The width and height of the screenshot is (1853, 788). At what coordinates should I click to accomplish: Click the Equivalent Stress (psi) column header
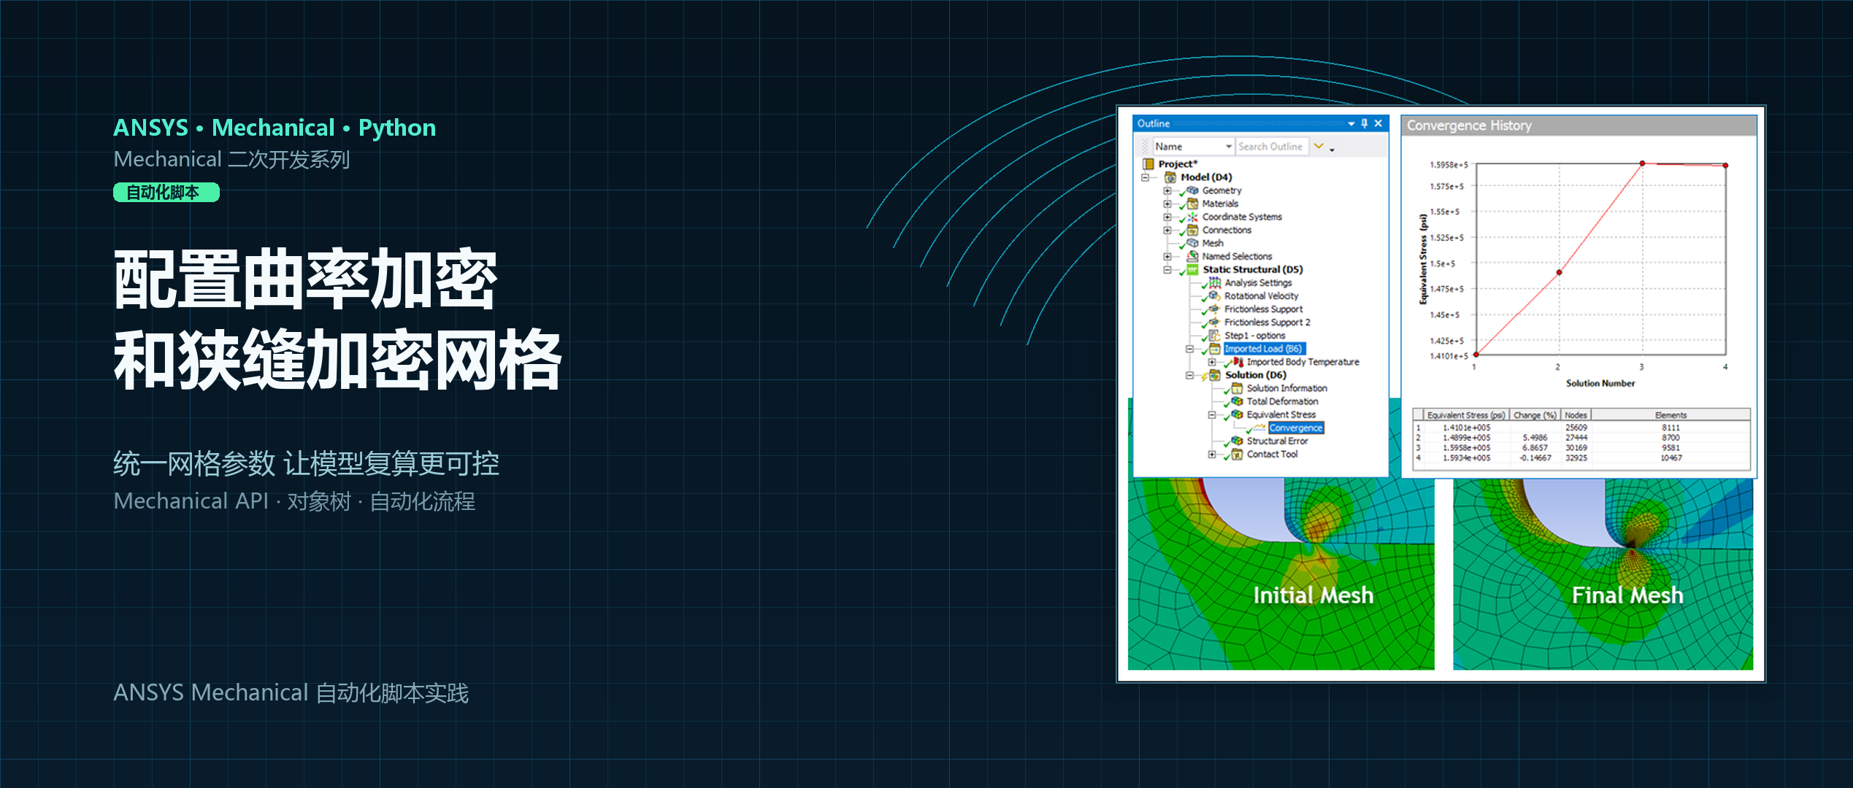click(1466, 415)
